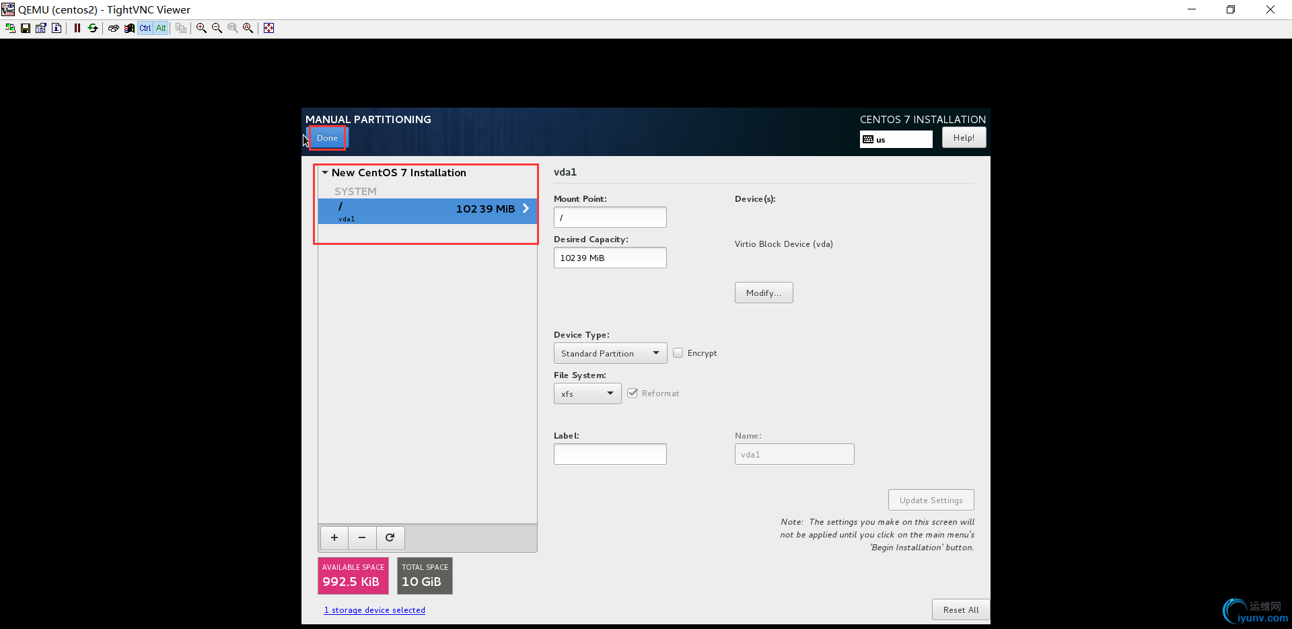Image resolution: width=1292 pixels, height=629 pixels.
Task: Enable the Encrypt checkbox
Action: (x=678, y=353)
